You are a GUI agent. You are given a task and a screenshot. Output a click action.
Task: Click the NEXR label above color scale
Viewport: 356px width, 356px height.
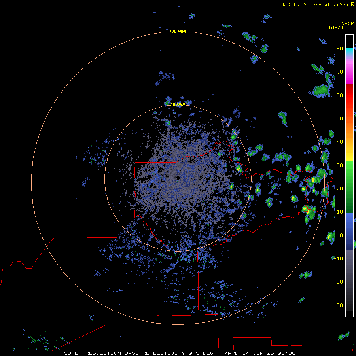347,24
